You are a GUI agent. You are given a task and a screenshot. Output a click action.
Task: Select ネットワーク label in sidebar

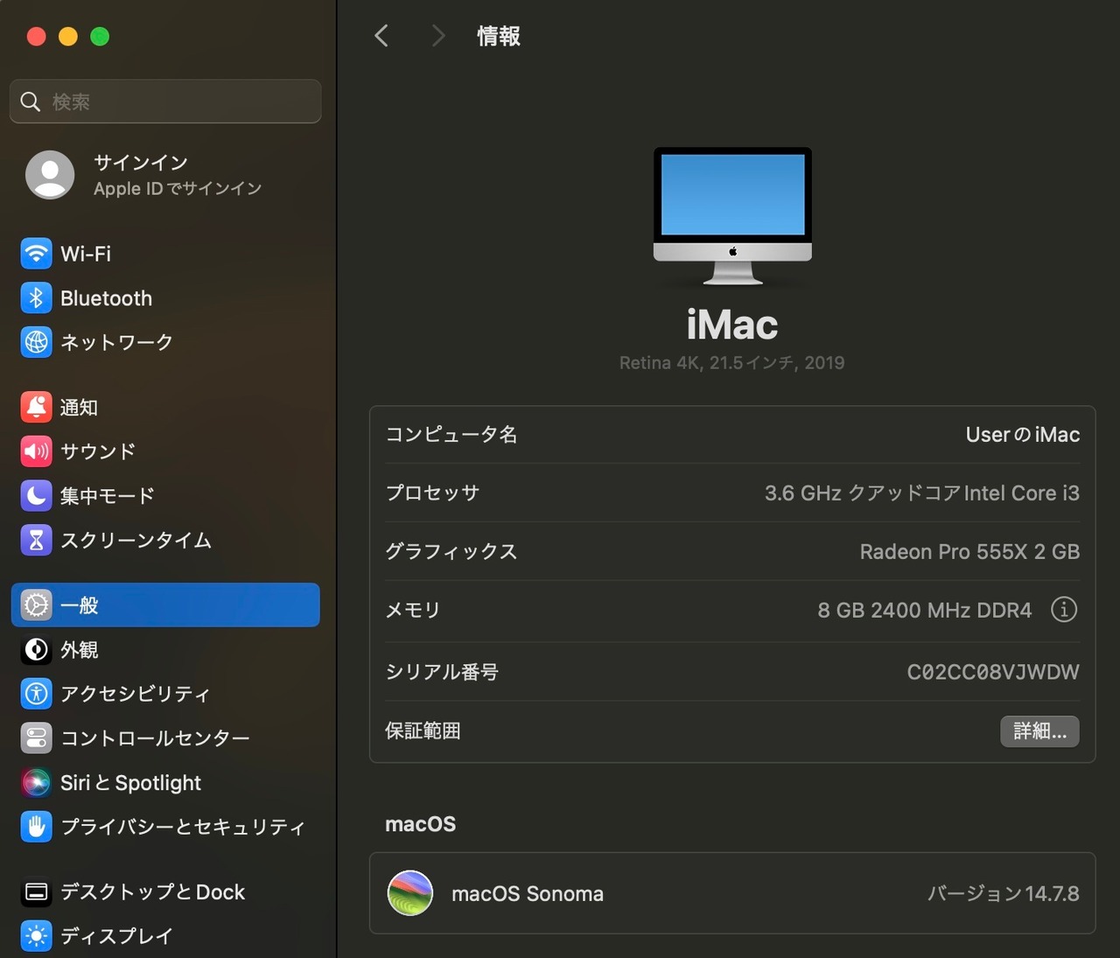point(116,342)
